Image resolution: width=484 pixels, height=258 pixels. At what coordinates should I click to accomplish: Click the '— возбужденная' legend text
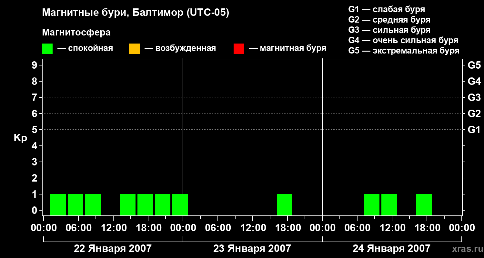180,48
